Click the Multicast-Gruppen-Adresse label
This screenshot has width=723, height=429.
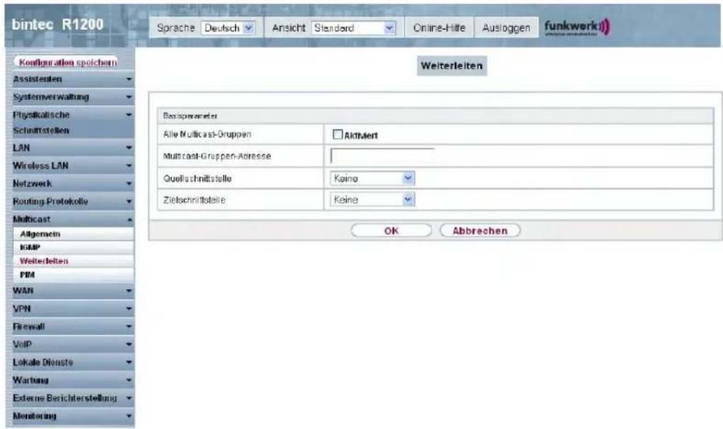click(217, 156)
